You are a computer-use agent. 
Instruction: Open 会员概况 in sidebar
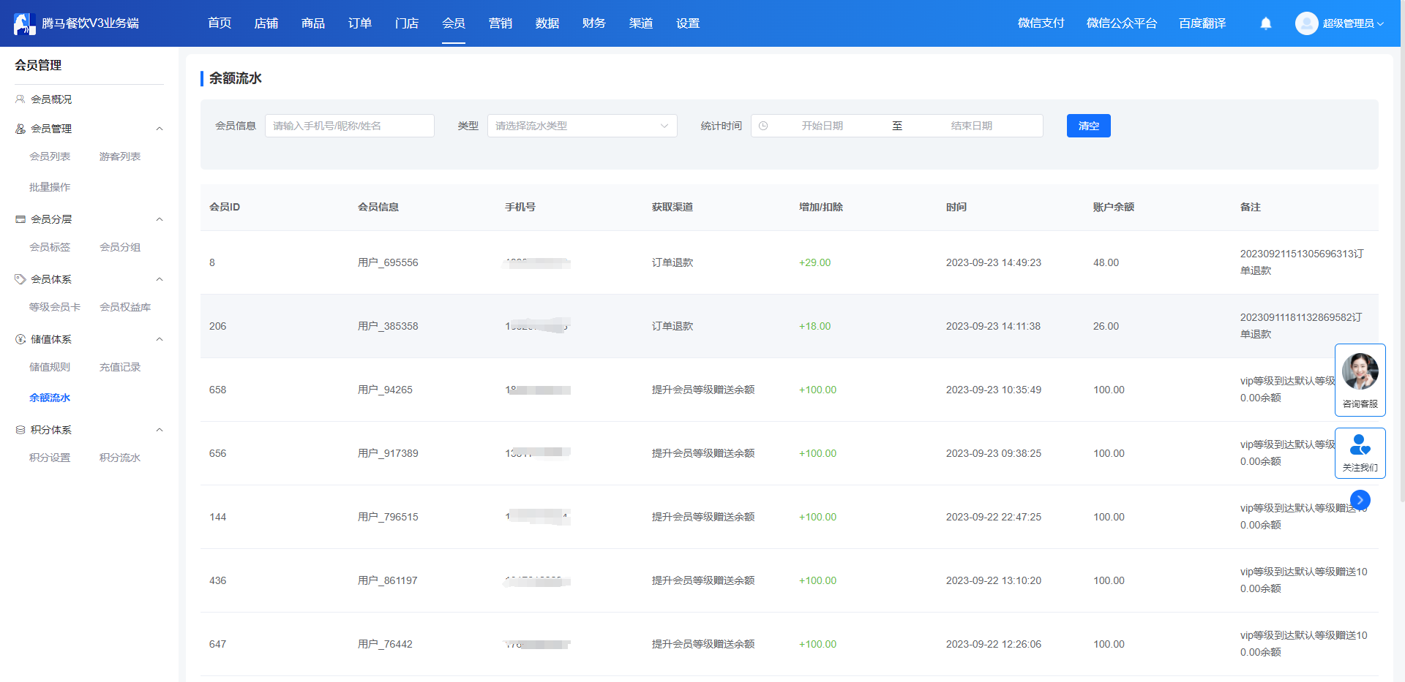tap(51, 99)
